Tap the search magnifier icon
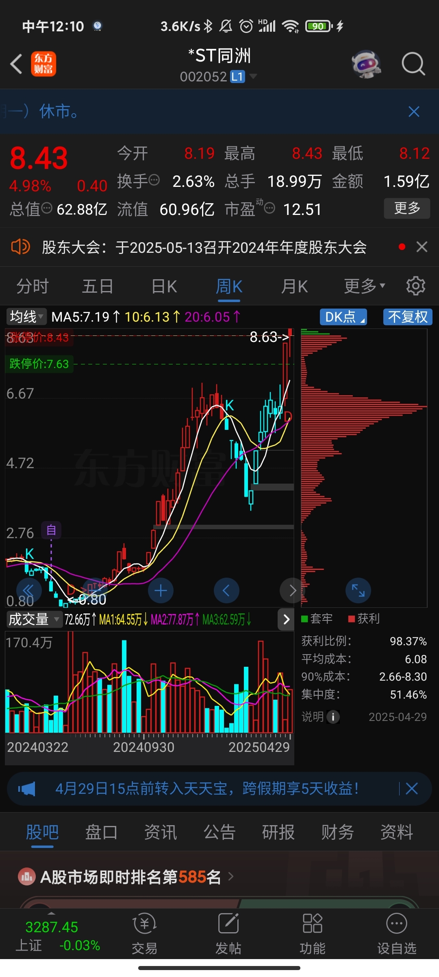 413,64
